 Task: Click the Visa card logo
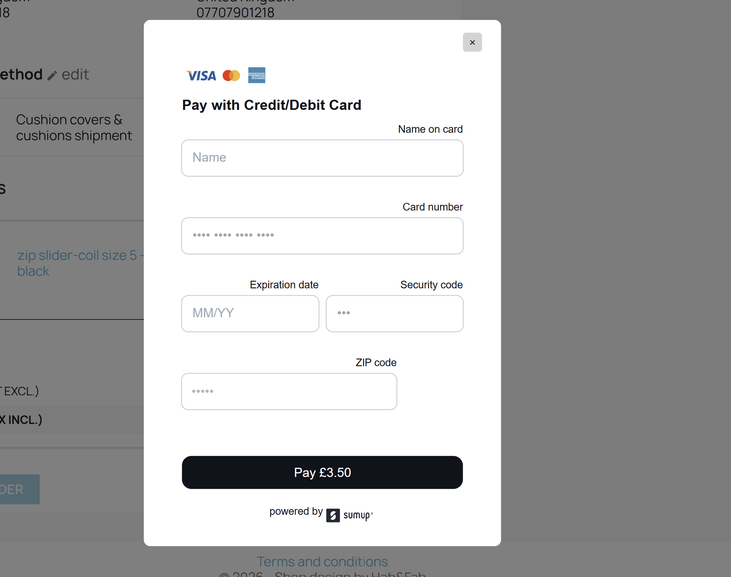(x=202, y=76)
